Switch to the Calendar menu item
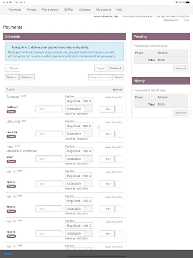 coord(85,10)
